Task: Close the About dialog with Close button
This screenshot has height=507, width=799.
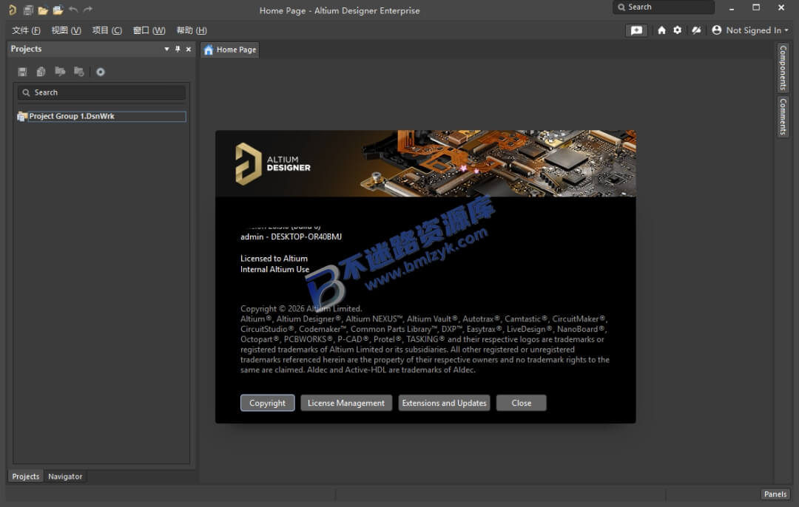Action: point(522,403)
